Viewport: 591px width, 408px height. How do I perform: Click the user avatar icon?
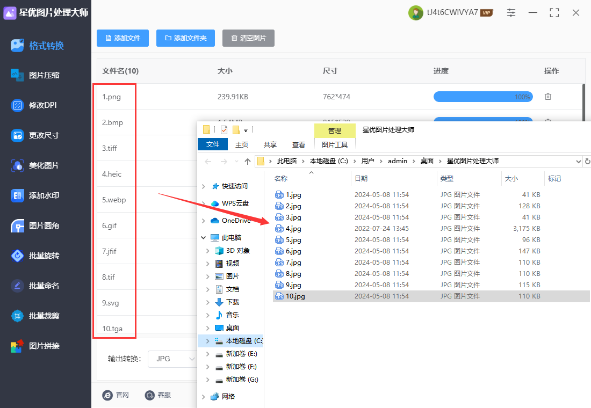click(416, 13)
